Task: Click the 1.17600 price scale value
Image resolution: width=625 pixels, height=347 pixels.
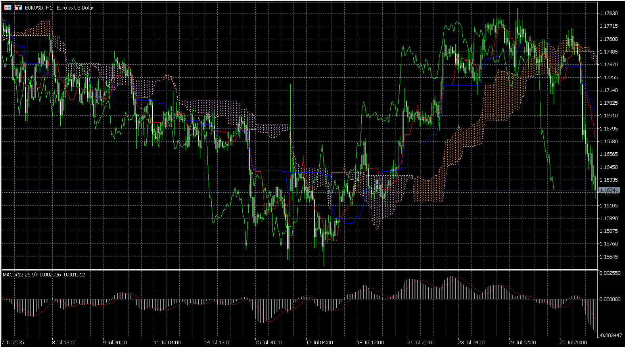Action: [609, 39]
